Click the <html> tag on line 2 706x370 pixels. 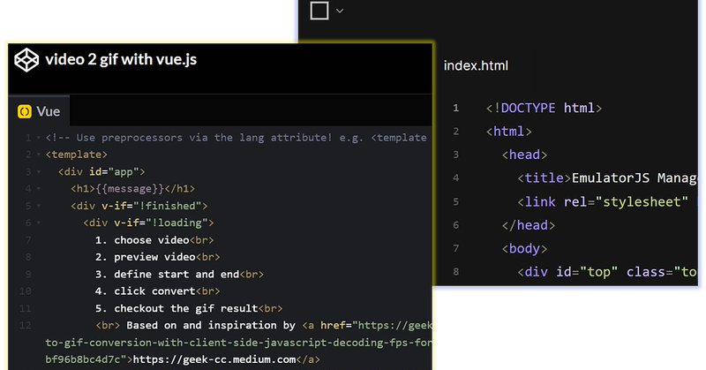(x=509, y=132)
